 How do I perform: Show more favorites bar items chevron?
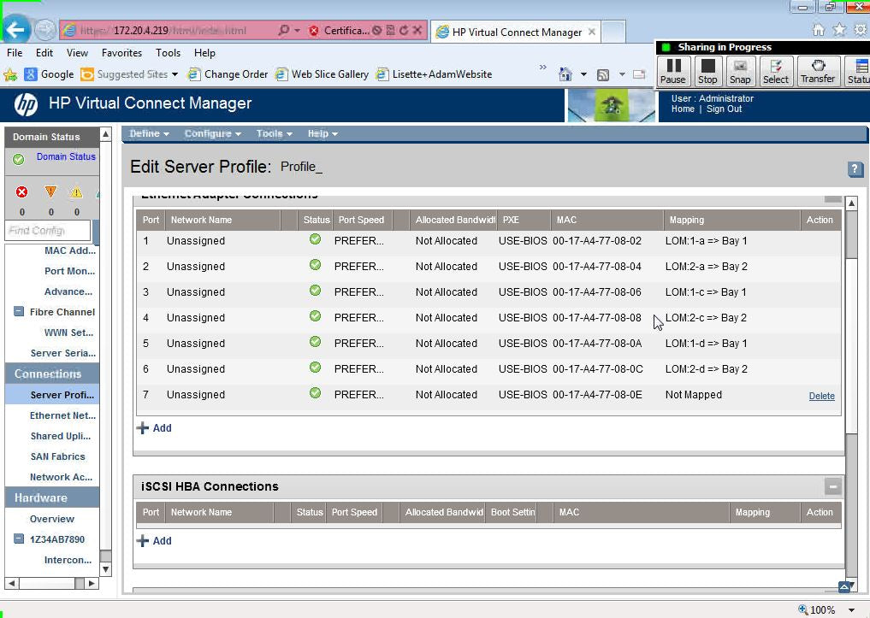coord(542,68)
